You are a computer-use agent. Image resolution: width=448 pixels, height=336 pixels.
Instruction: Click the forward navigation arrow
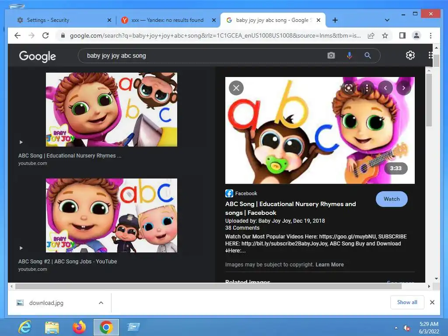[31, 35]
